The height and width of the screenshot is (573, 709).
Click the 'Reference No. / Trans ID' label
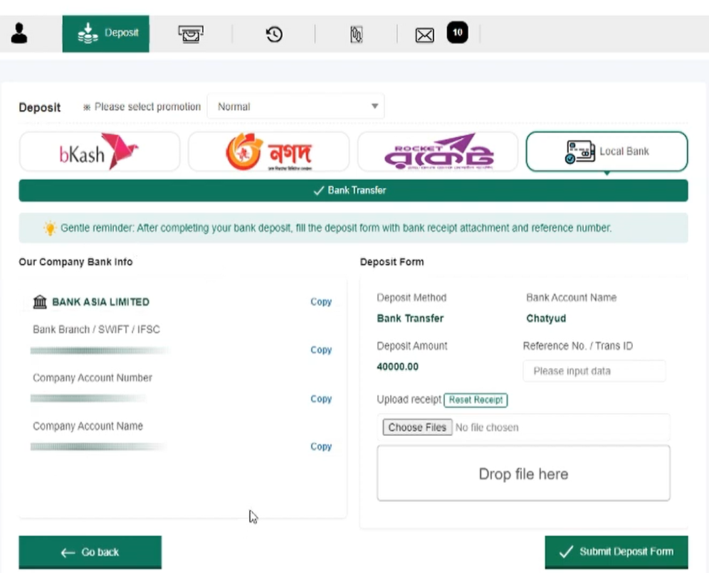click(578, 346)
